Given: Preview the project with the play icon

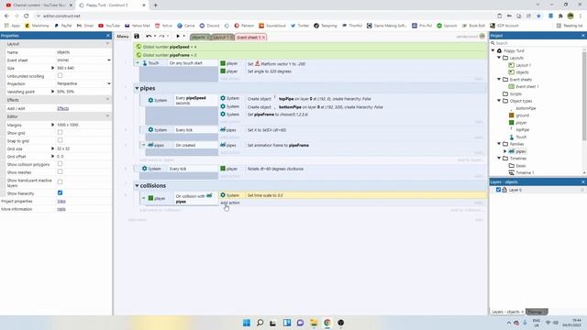Looking at the screenshot, I should (x=178, y=37).
